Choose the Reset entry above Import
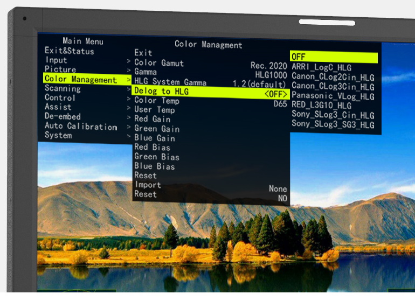 click(x=146, y=176)
